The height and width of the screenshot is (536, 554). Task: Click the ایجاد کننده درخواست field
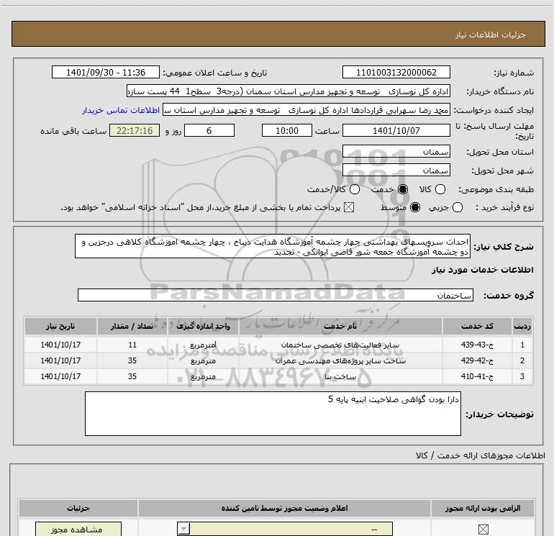306,110
